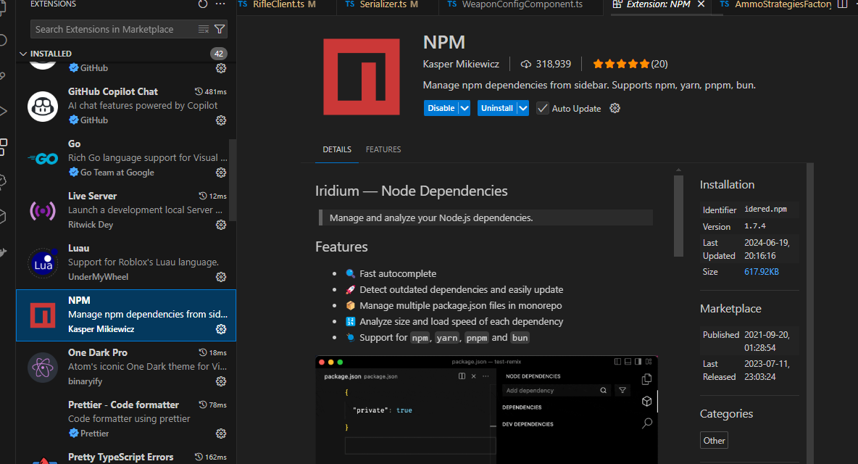Collapse the Installed extensions section
Image resolution: width=858 pixels, height=464 pixels.
(x=23, y=54)
